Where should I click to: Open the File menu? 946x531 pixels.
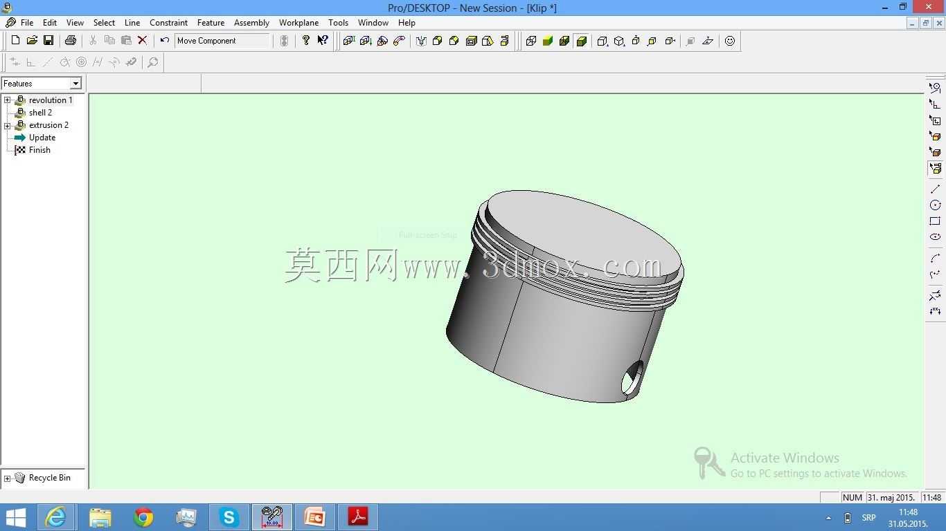(27, 23)
